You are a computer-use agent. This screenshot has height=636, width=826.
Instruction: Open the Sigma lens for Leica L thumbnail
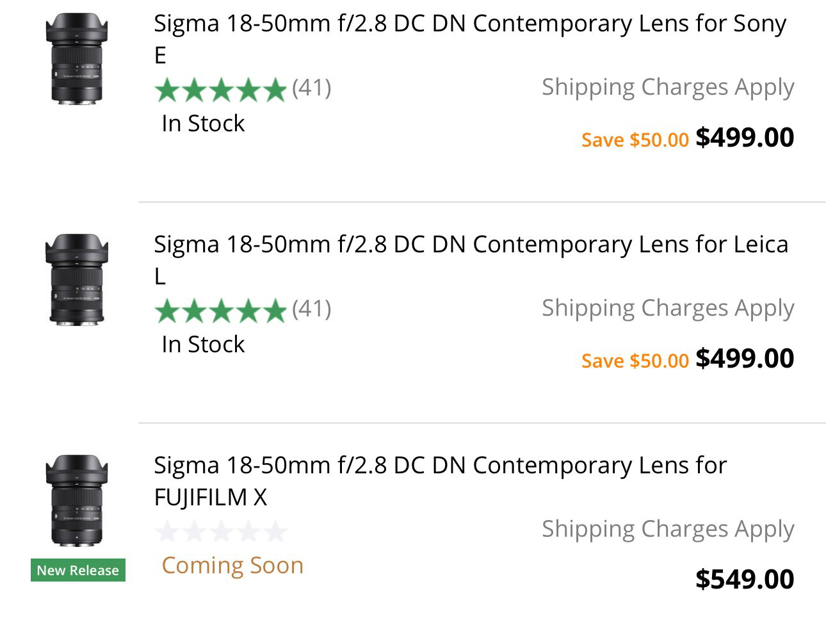77,280
